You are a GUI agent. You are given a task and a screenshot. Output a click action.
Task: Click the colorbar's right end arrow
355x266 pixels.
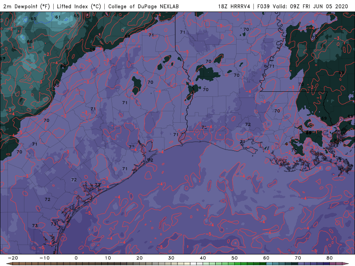346,264
